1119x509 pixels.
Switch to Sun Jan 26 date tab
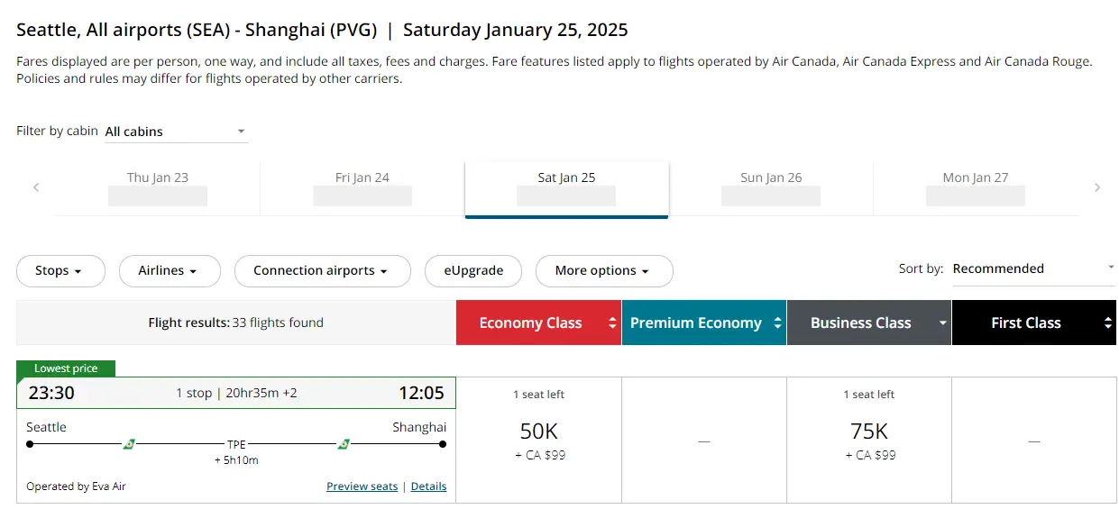pos(771,187)
